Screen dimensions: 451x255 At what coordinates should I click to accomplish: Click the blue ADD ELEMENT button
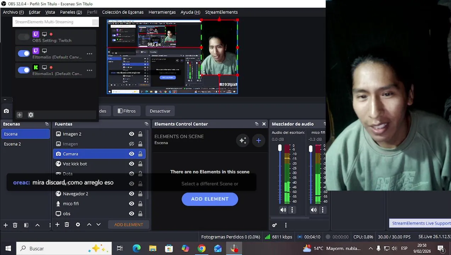coord(210,199)
